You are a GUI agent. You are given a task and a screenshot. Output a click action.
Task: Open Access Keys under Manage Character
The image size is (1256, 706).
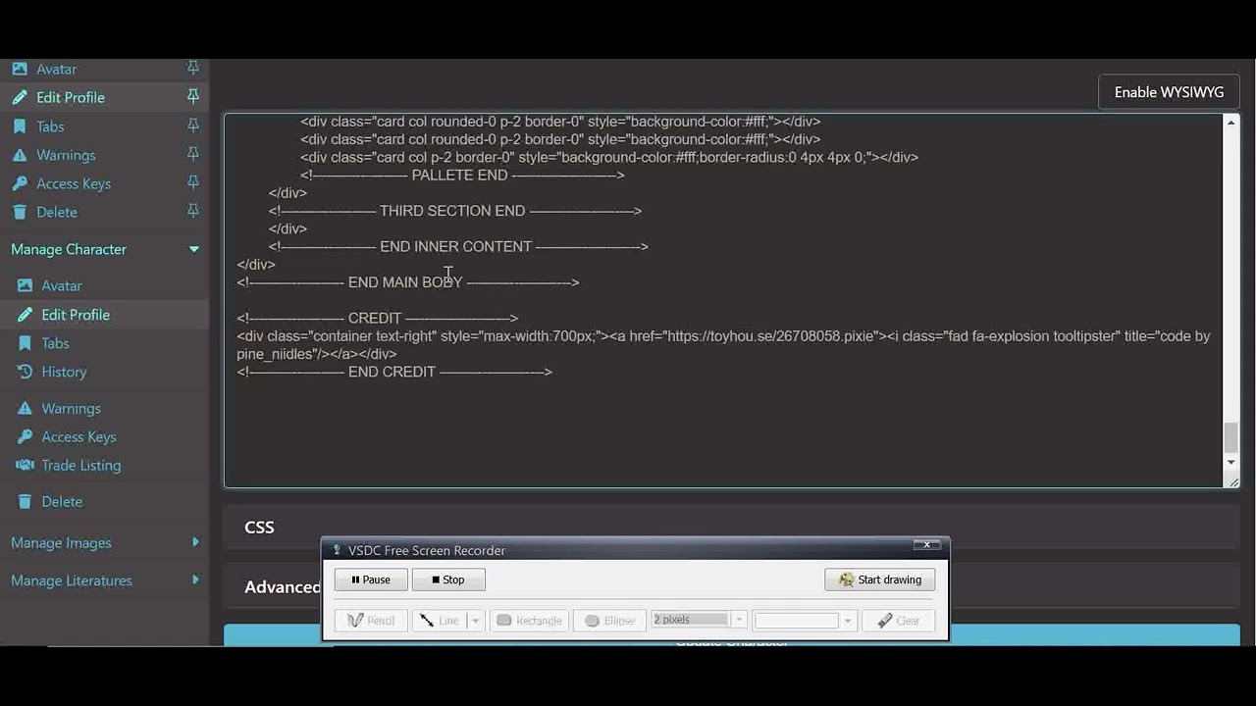(78, 436)
